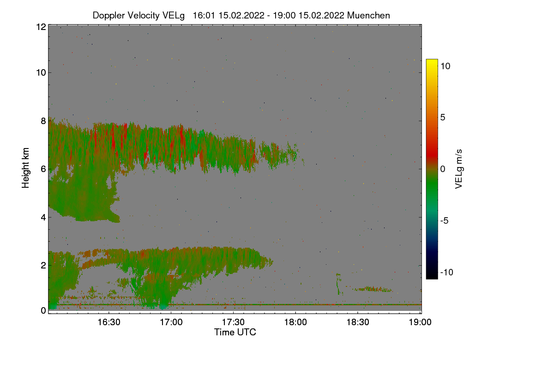Click the colorbar value 10 label
The width and height of the screenshot is (554, 369).
(445, 66)
